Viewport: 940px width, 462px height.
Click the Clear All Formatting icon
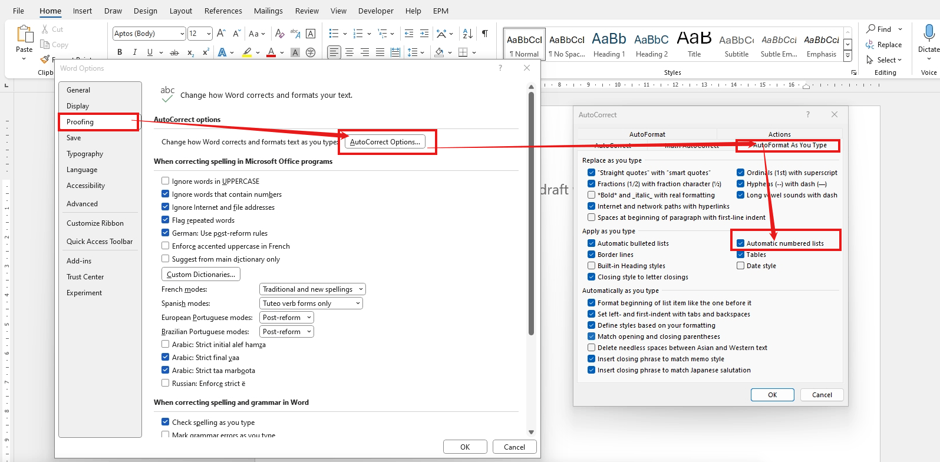pyautogui.click(x=280, y=34)
